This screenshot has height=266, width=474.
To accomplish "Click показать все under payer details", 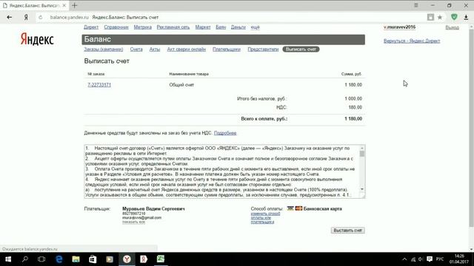I will [x=133, y=222].
